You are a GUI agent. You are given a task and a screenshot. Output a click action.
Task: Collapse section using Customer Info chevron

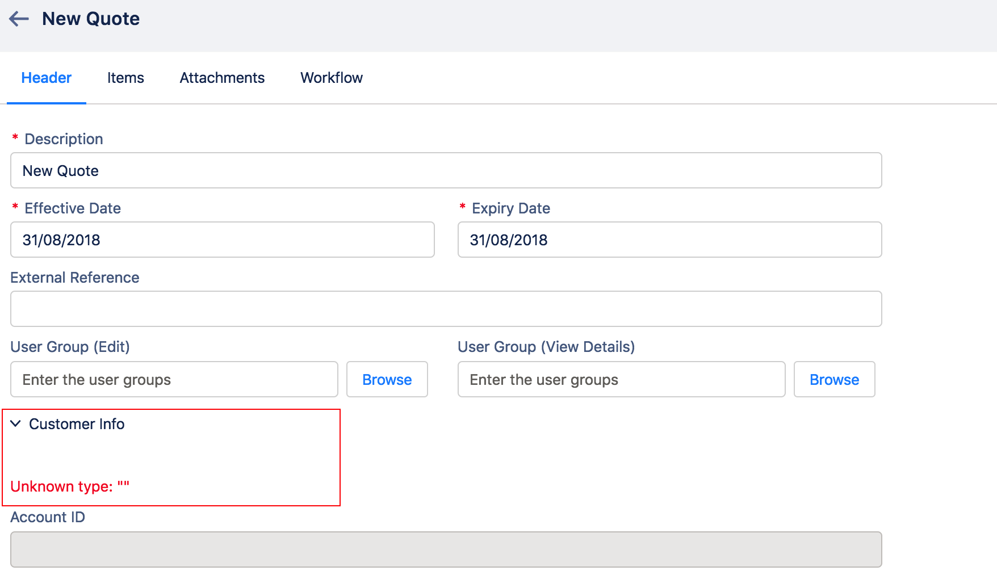pos(16,424)
